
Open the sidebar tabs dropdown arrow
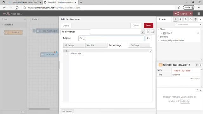pyautogui.click(x=200, y=19)
